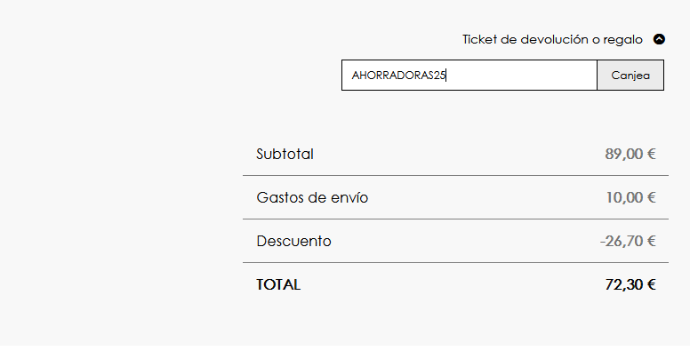Click the euro symbol in the subtotal amount

pyautogui.click(x=651, y=154)
